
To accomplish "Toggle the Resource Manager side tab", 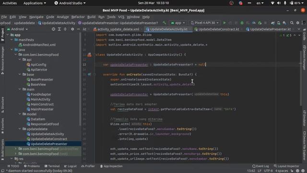I will (2, 60).
